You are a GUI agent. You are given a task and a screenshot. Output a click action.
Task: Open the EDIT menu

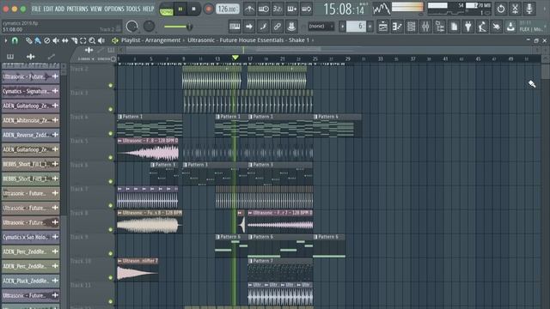48,9
